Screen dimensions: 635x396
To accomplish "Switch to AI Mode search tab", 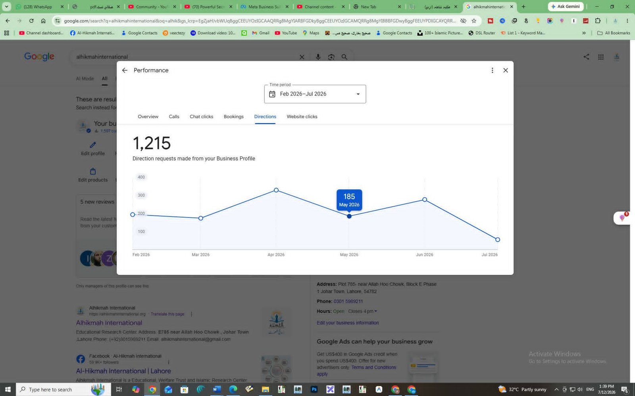I will [x=85, y=78].
